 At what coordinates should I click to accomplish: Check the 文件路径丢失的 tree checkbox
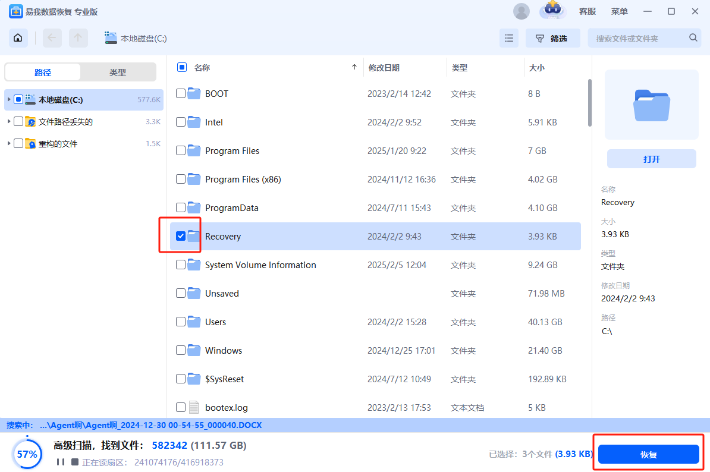click(18, 121)
